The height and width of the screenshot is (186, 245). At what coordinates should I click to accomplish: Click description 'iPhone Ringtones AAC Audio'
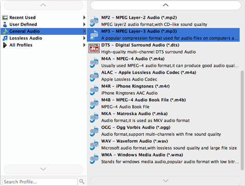[129, 93]
